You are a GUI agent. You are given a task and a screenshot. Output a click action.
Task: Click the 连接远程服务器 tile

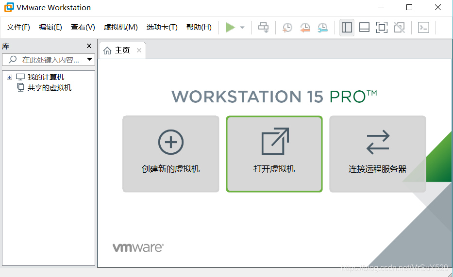click(378, 154)
